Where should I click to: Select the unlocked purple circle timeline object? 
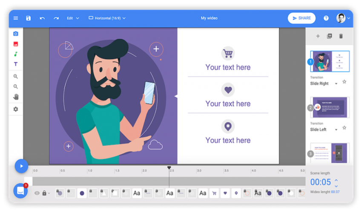(82, 193)
